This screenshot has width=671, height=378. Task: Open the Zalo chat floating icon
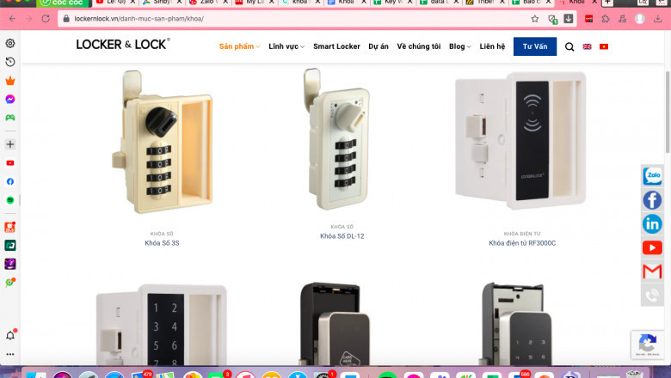click(x=652, y=175)
